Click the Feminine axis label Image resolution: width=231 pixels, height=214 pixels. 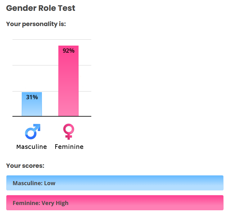click(x=69, y=147)
